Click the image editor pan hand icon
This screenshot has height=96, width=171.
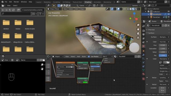pyautogui.click(x=42, y=69)
